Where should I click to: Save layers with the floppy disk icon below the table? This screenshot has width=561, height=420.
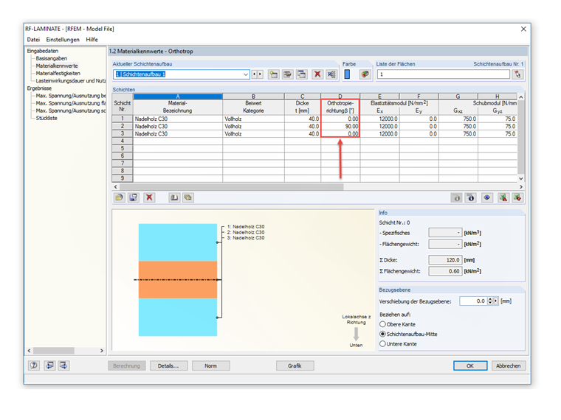pos(134,197)
